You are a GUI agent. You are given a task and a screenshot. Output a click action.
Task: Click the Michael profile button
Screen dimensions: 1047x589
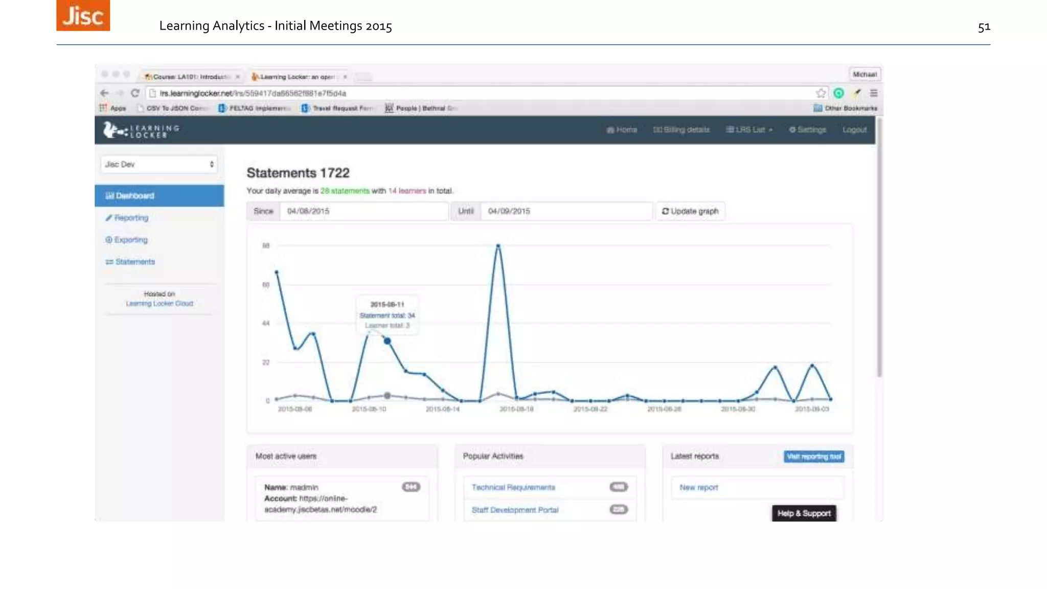point(864,75)
